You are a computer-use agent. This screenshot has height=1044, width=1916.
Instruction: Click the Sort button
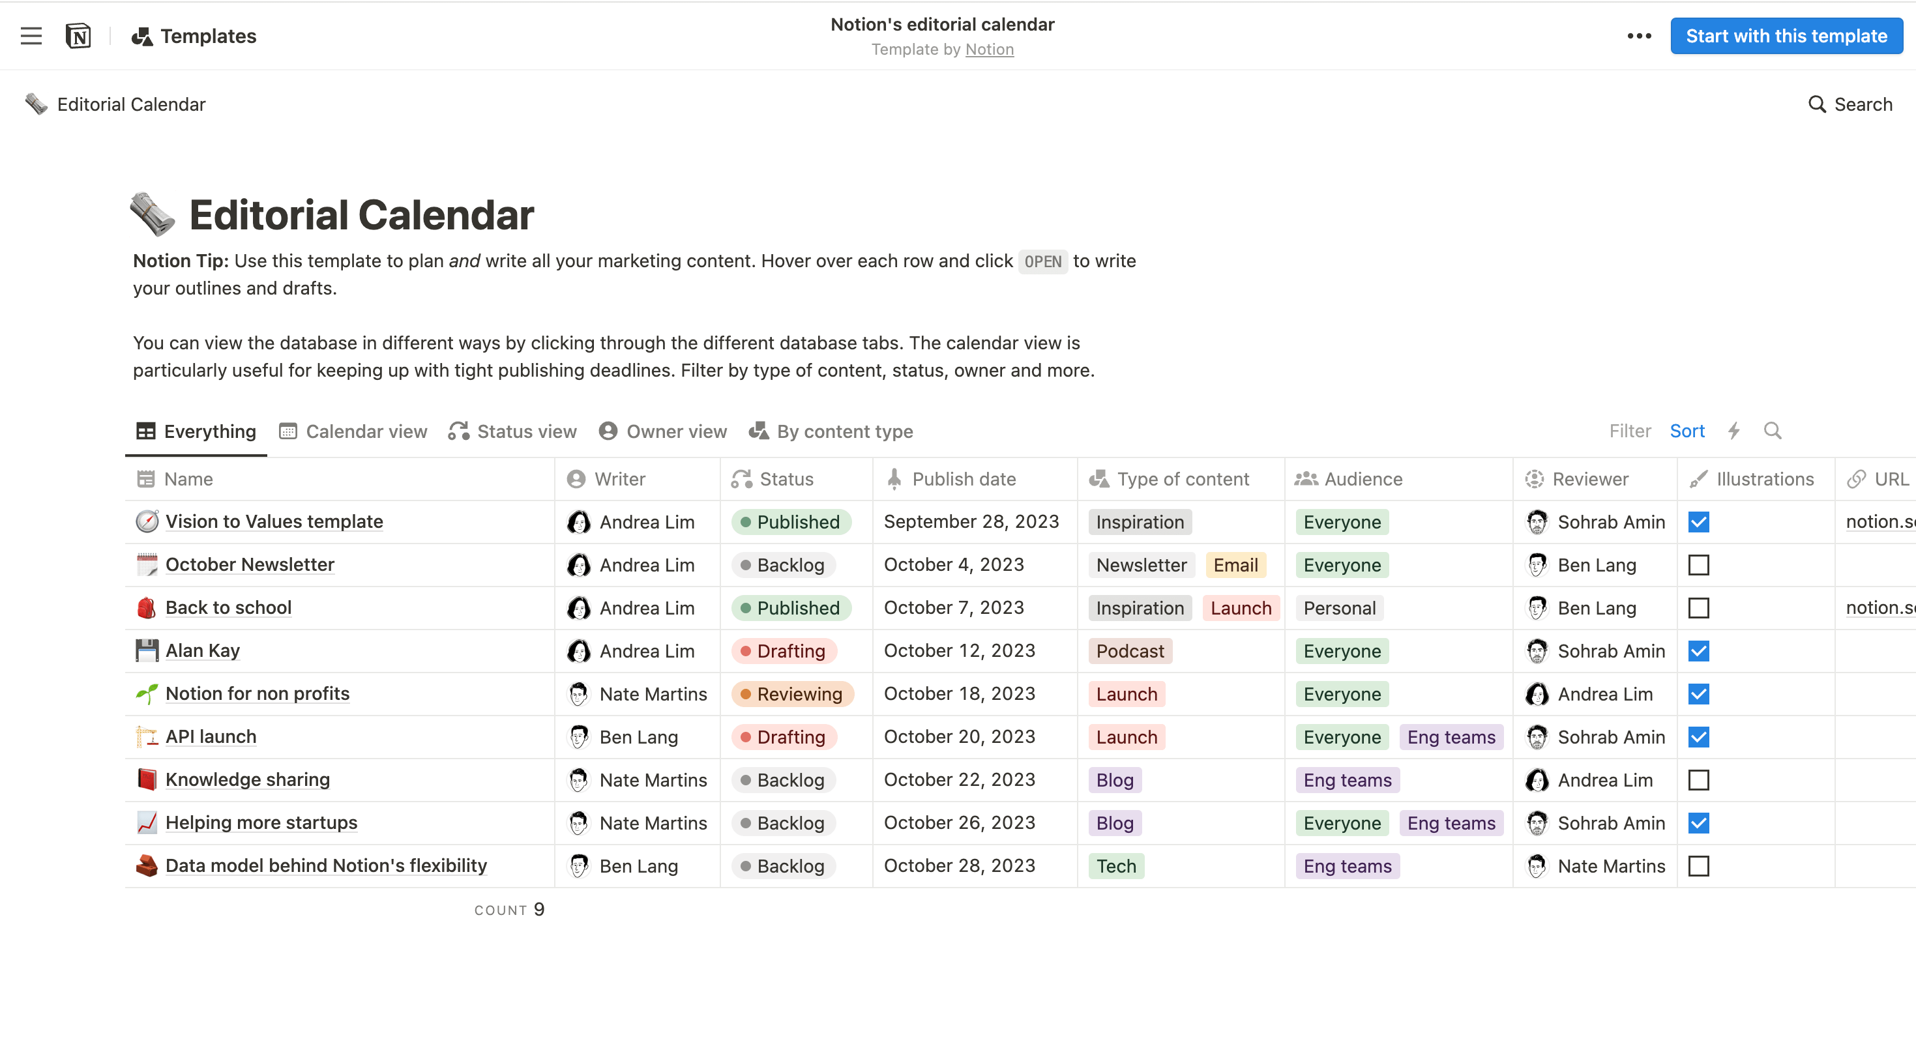(1687, 431)
